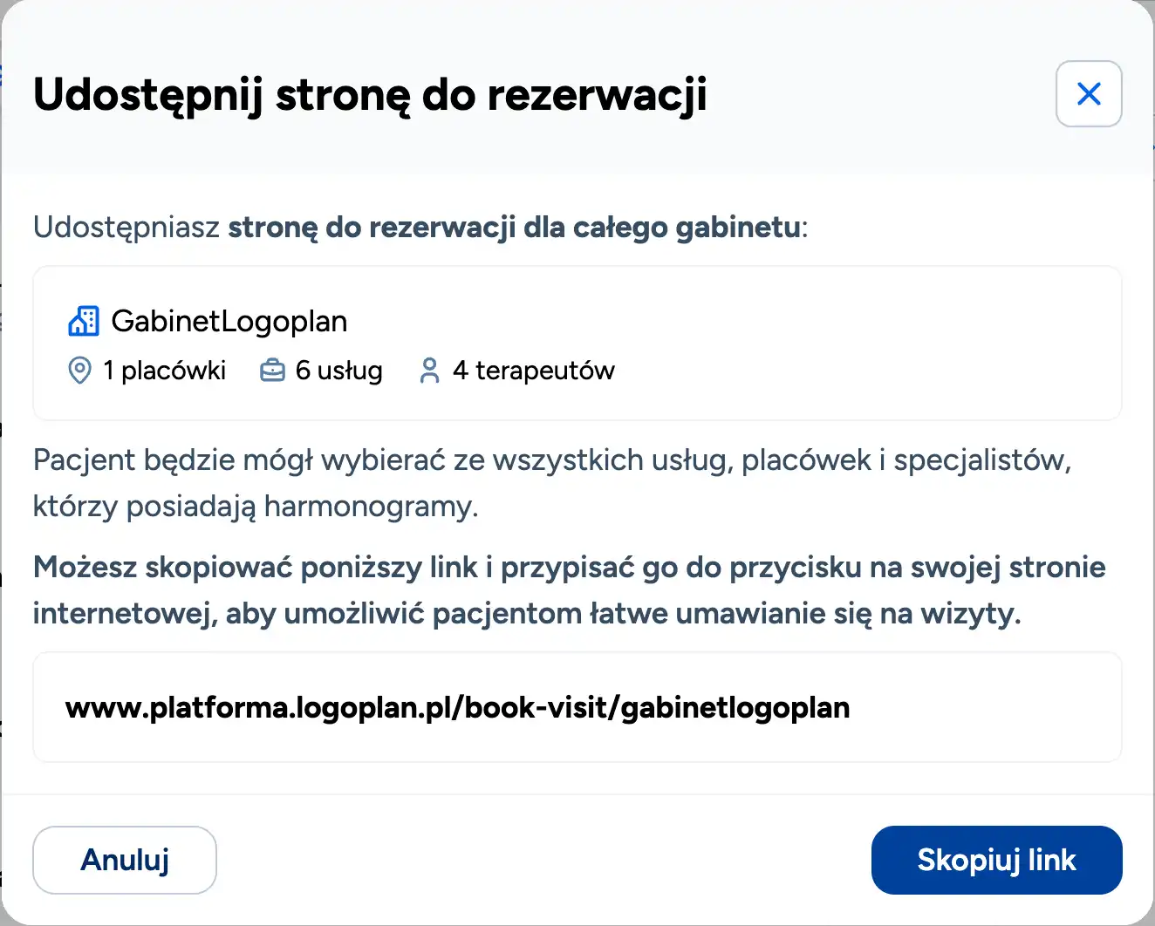This screenshot has height=926, width=1155.
Task: Click the Anuluj button
Action: (x=124, y=860)
